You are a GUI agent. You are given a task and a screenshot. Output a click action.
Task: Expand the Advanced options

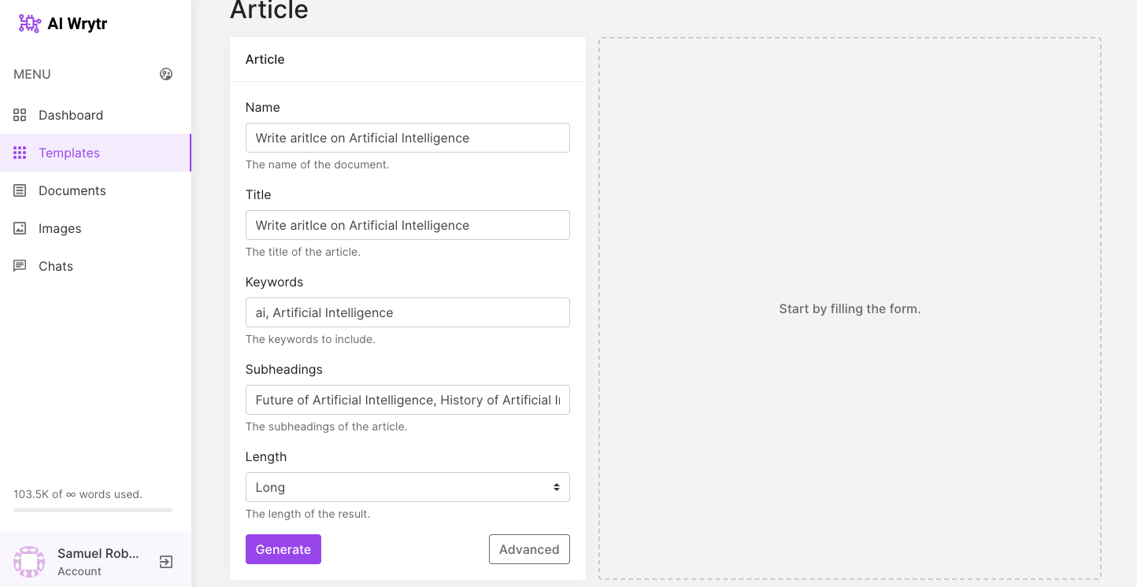point(529,549)
